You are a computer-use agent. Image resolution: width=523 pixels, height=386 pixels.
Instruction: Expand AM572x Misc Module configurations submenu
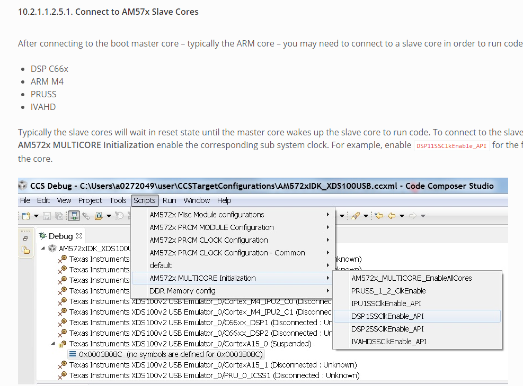pyautogui.click(x=233, y=215)
